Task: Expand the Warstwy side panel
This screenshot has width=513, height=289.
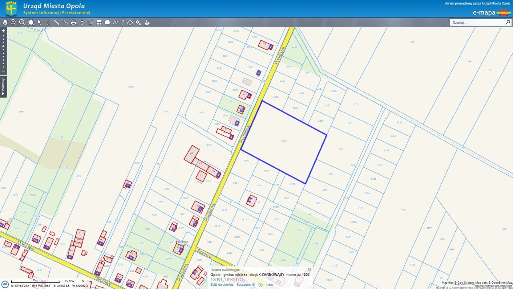Action: (3, 87)
